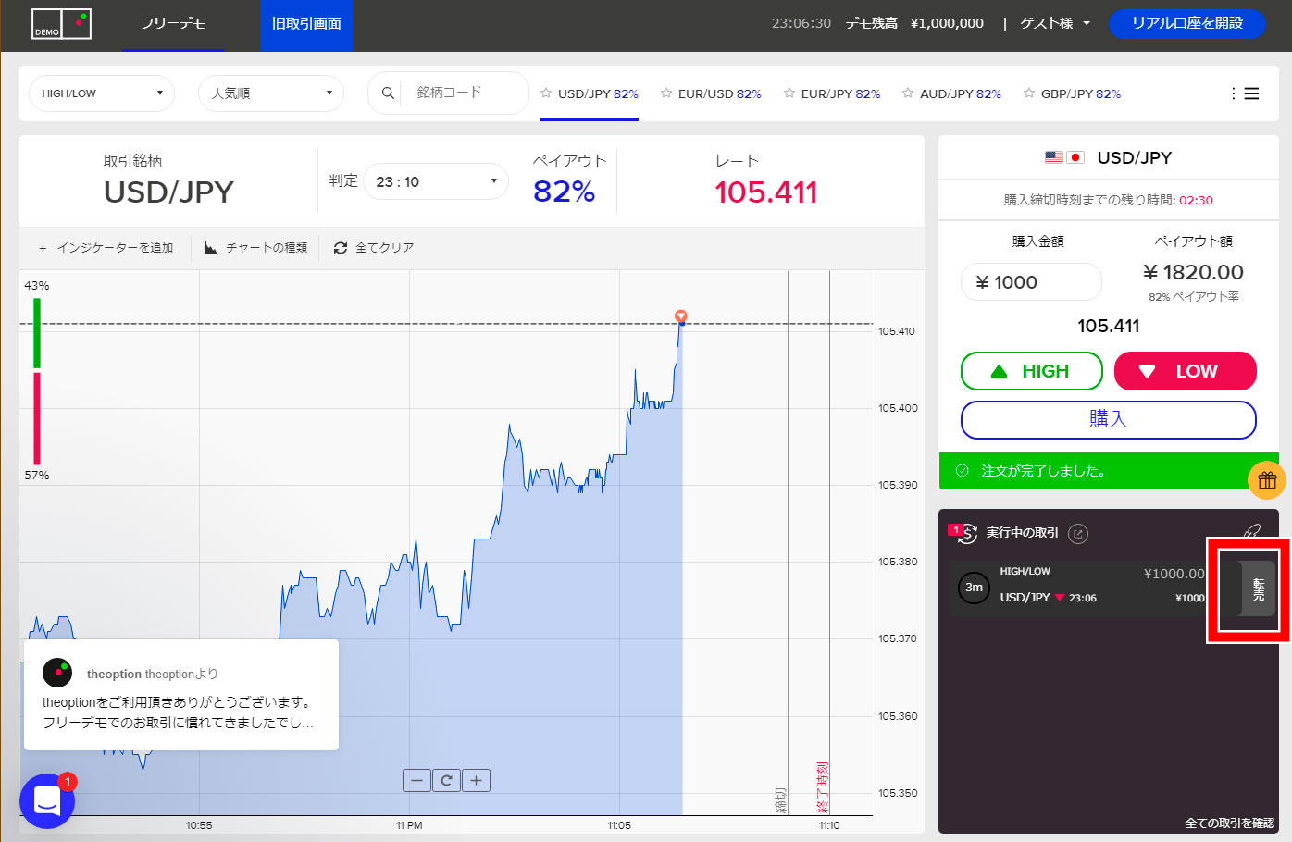Open the chat support launcher
The image size is (1292, 842).
pos(47,801)
